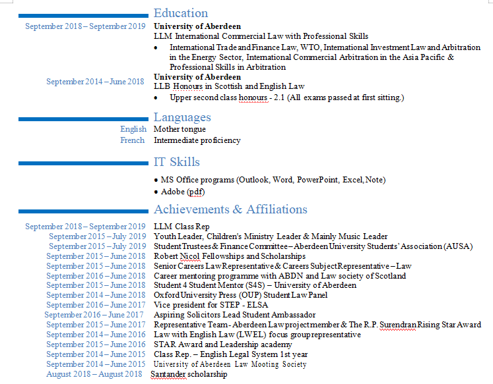Click the "Mother tongue" text

180,130
